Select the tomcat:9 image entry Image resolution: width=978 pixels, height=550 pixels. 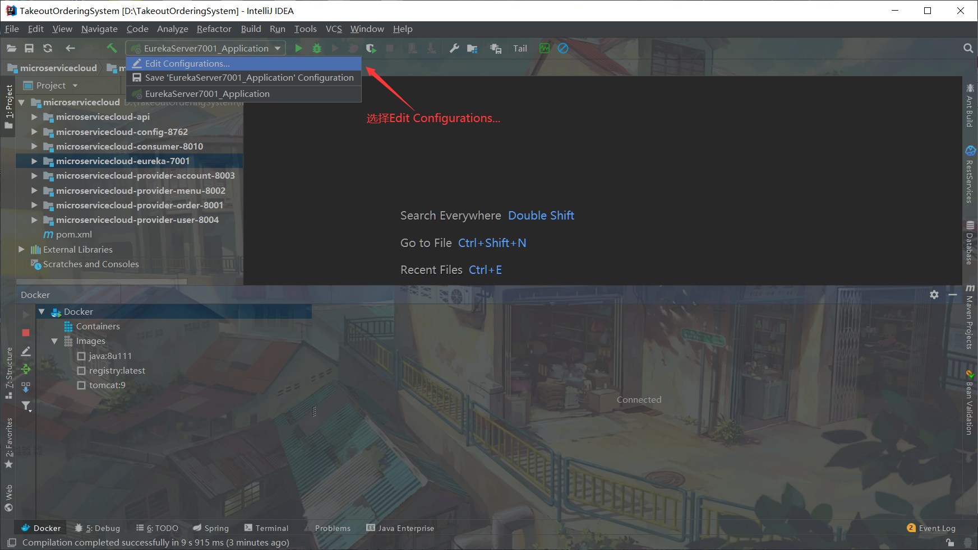point(107,385)
